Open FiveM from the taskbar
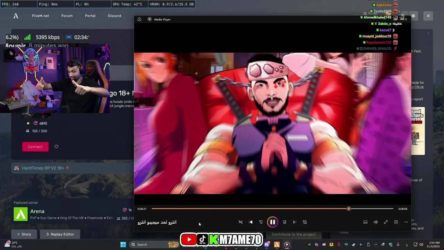 coord(277,244)
